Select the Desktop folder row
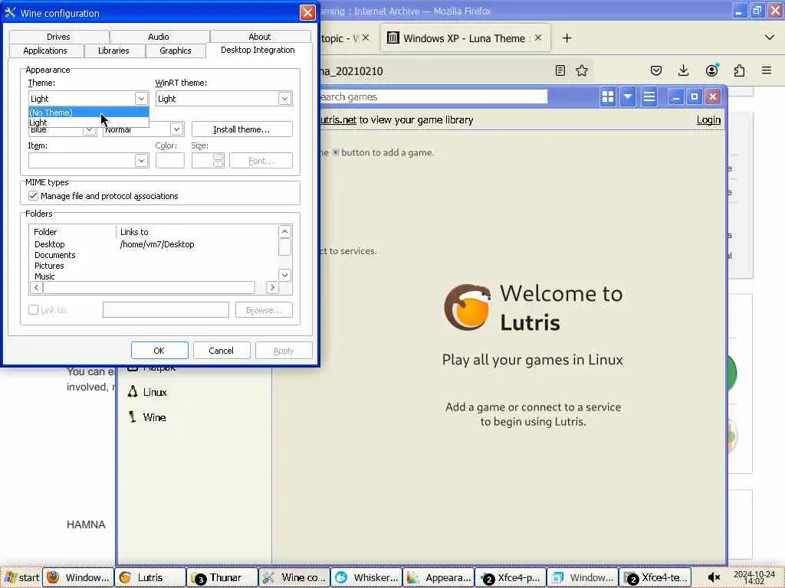This screenshot has width=785, height=588. pos(153,244)
